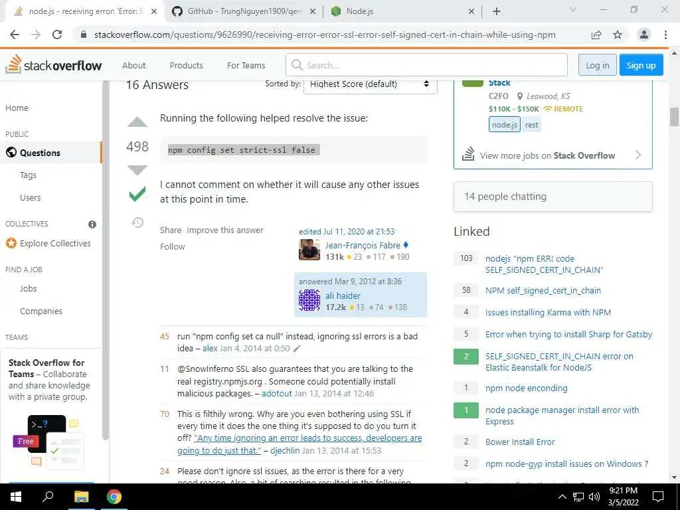Open commenter alex's profile
The width and height of the screenshot is (680, 510).
coord(210,349)
